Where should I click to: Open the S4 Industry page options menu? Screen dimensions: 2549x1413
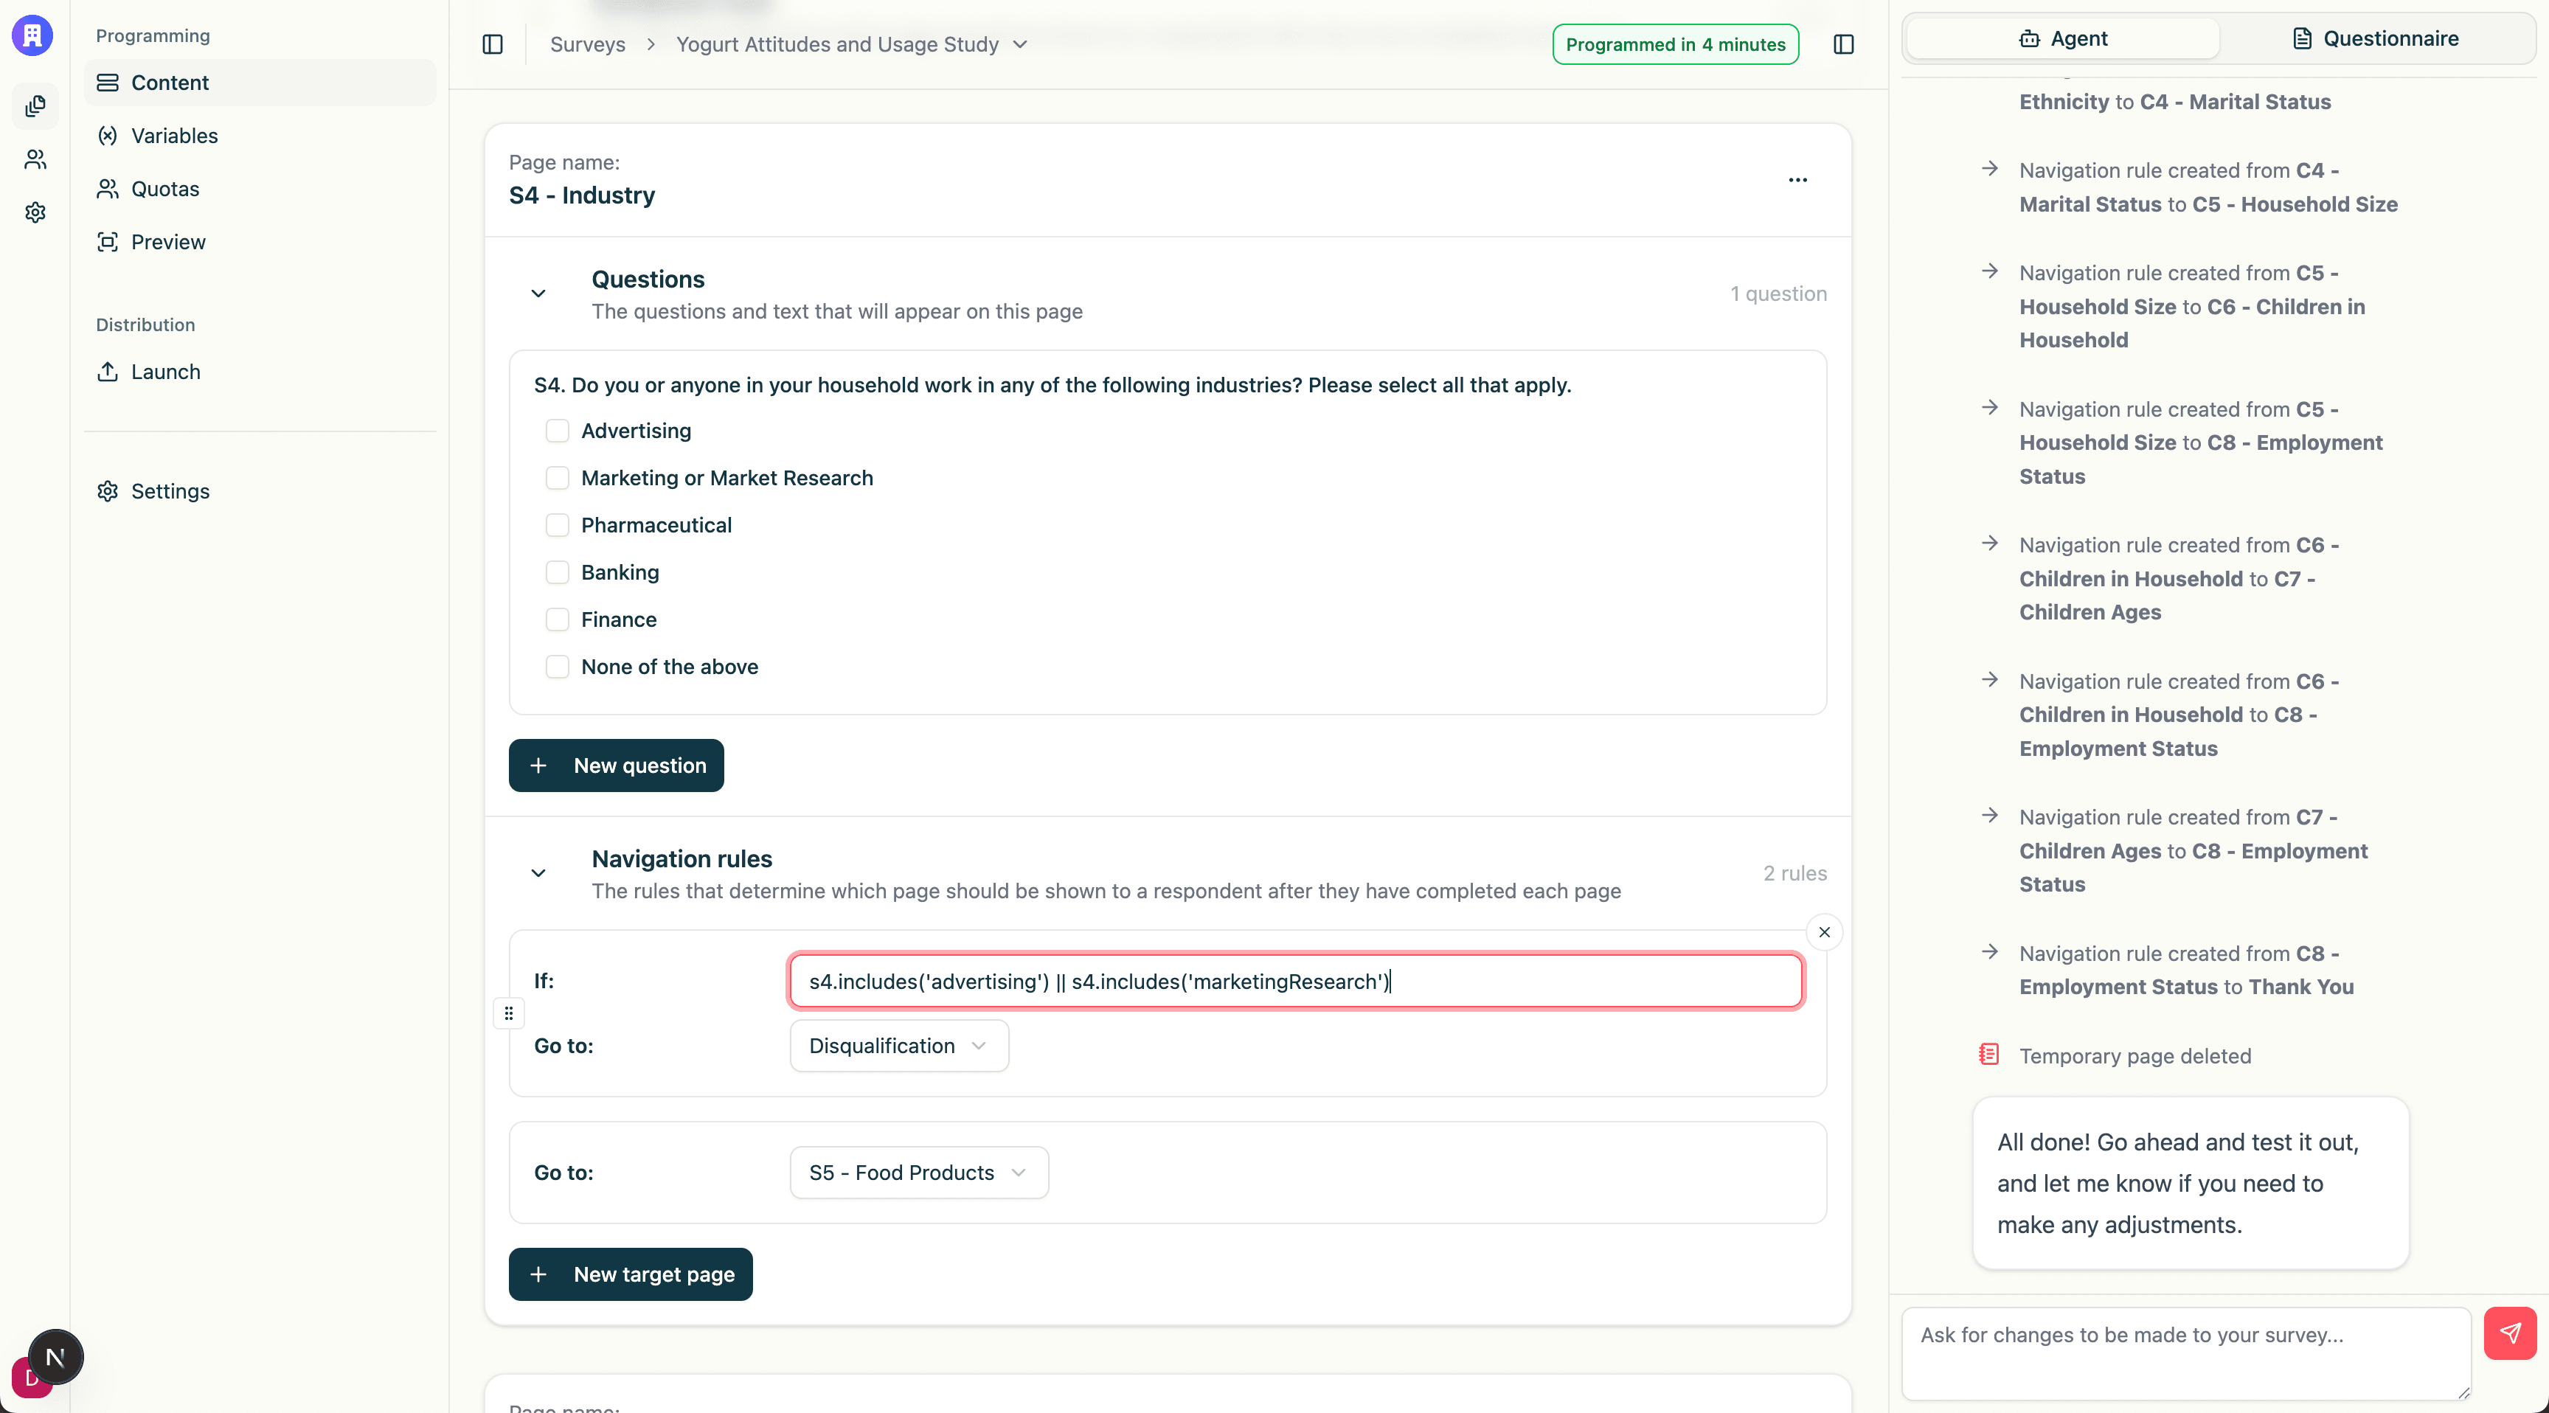(x=1797, y=180)
